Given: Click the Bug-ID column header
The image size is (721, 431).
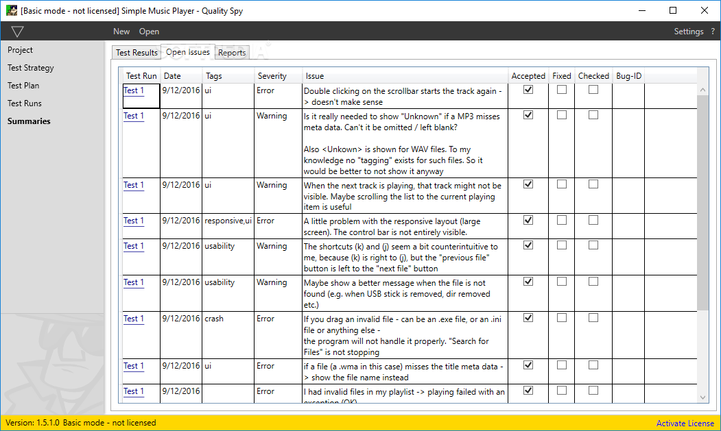Looking at the screenshot, I should click(628, 76).
